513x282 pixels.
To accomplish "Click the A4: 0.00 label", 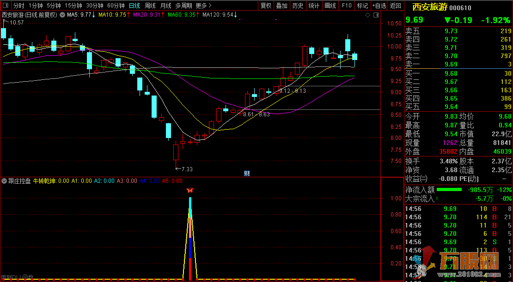I will pyautogui.click(x=150, y=181).
